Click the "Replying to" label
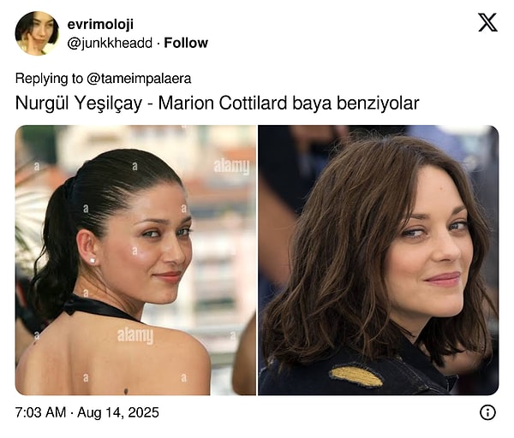 (49, 79)
